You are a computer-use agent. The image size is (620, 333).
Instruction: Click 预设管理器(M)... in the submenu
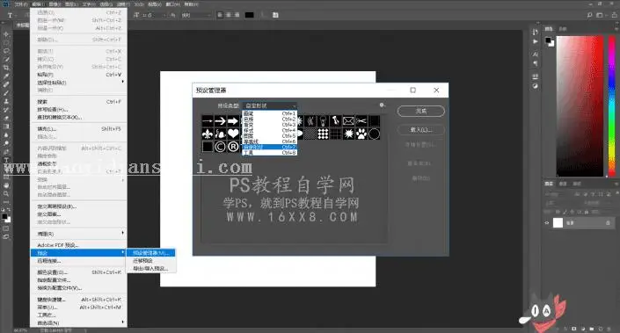[x=150, y=253]
